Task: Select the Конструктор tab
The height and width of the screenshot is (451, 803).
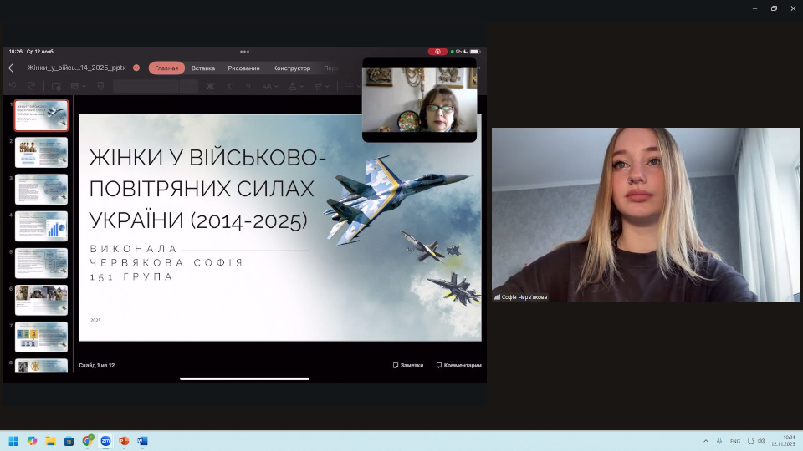Action: click(291, 68)
